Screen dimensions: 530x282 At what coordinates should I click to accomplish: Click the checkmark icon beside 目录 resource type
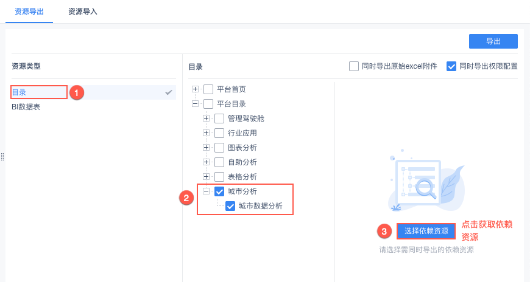(x=169, y=92)
